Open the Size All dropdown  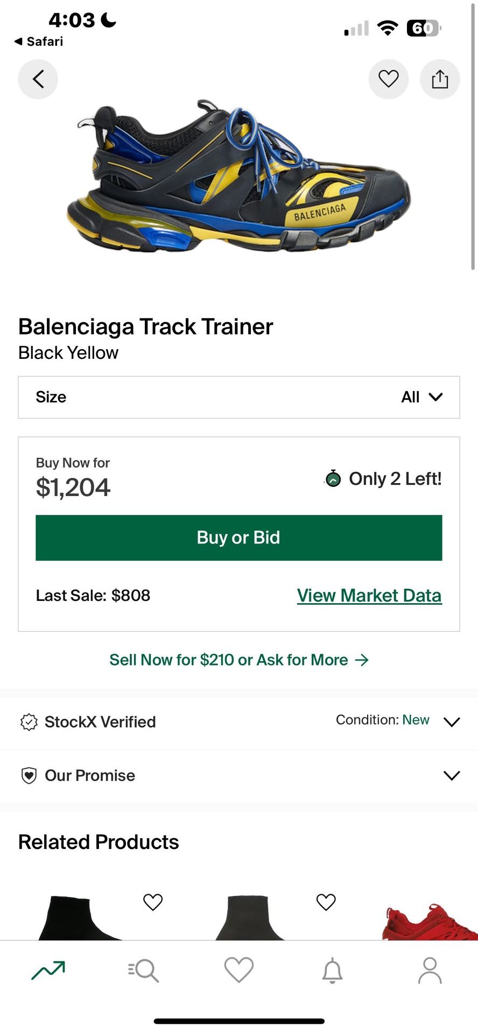pyautogui.click(x=239, y=397)
